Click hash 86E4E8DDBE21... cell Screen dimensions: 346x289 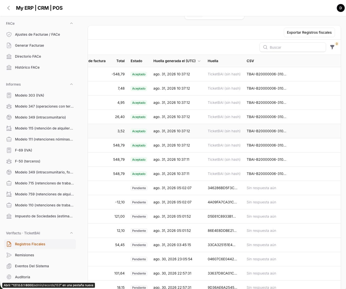pos(222,231)
